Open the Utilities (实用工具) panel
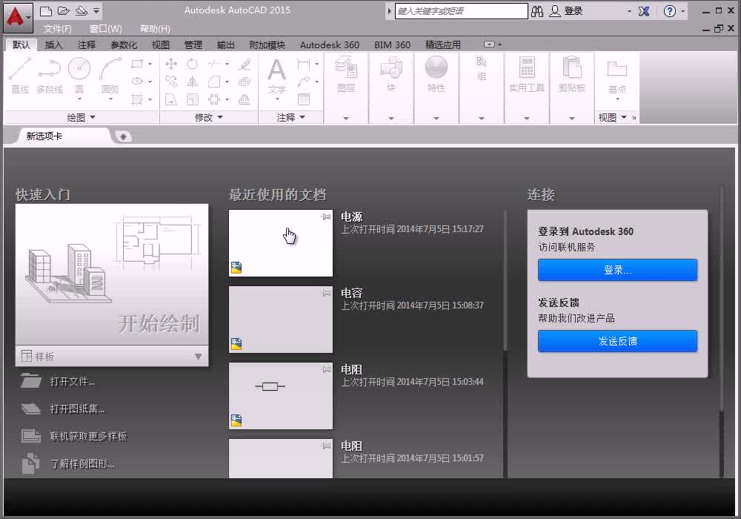Viewport: 741px width, 519px height. coord(526,74)
